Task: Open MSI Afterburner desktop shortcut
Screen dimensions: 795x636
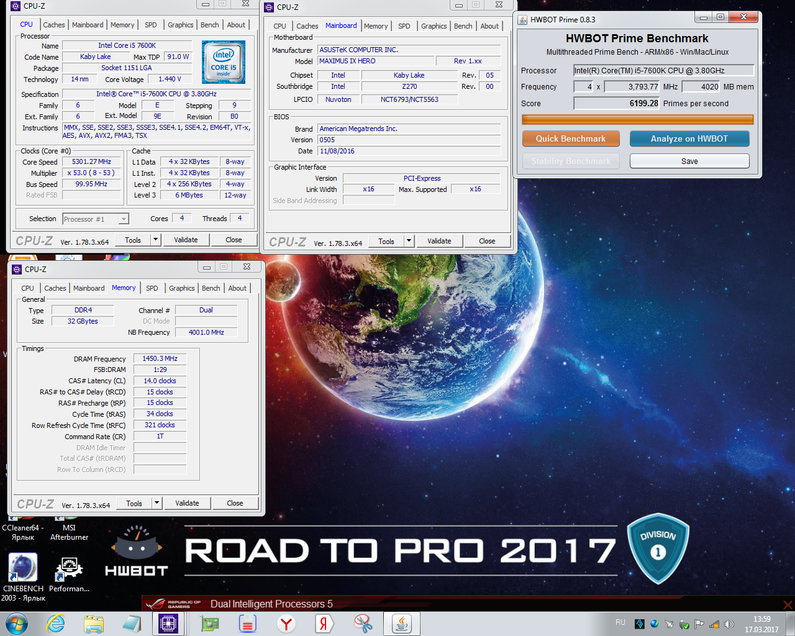Action: [69, 528]
